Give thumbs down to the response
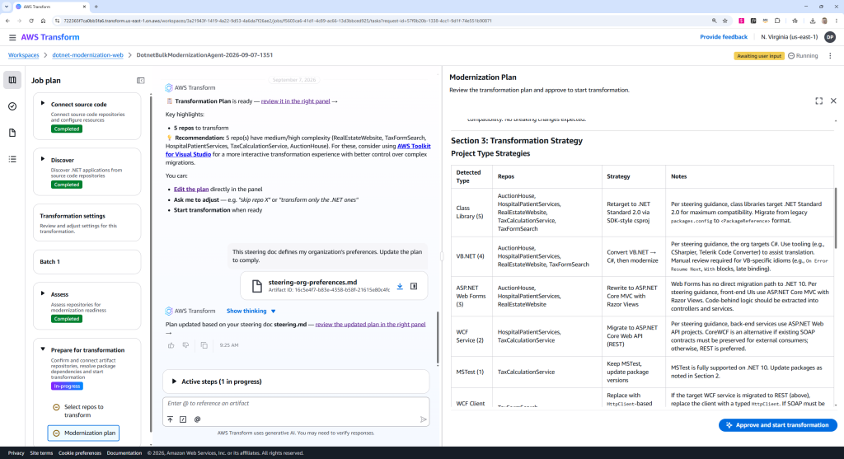The image size is (844, 459). 185,345
